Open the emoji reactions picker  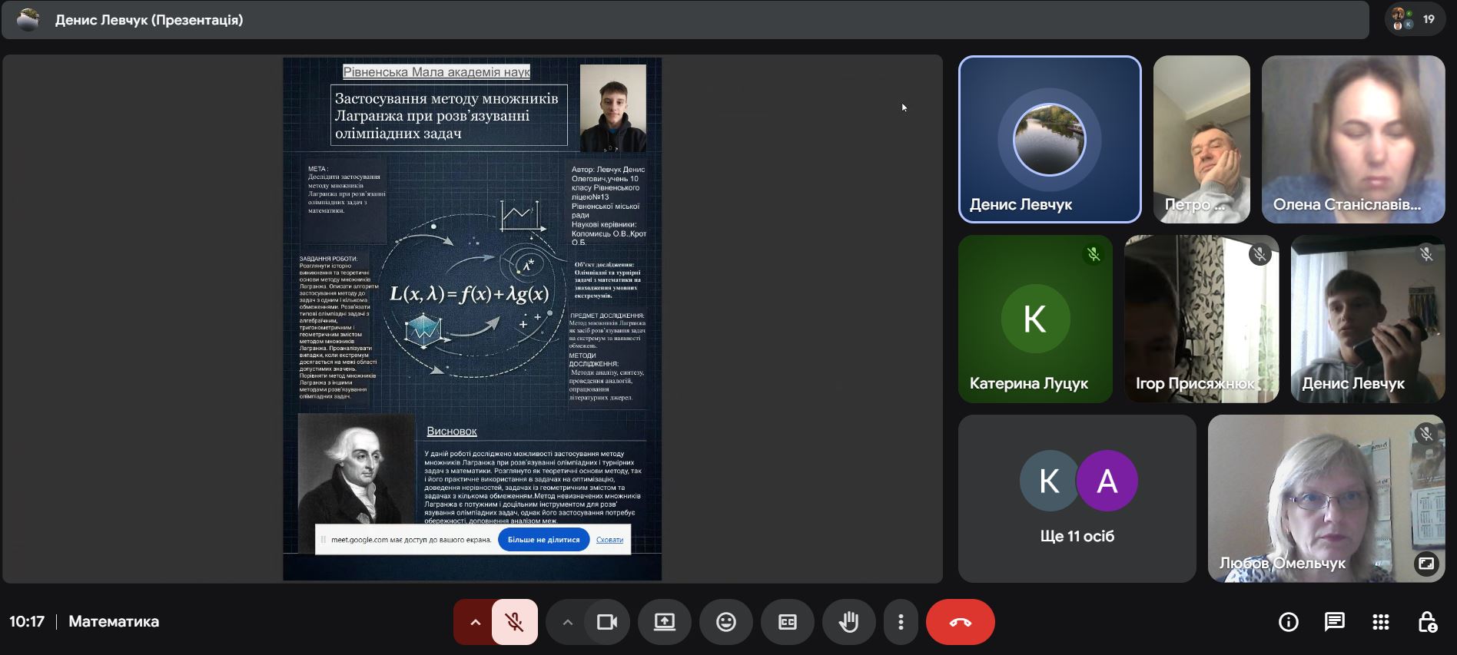coord(725,622)
